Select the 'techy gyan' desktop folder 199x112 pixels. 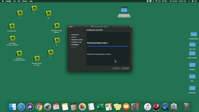192,88
